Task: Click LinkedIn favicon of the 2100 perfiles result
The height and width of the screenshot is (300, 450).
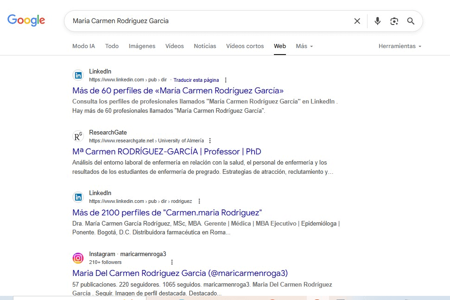Action: coord(78,197)
